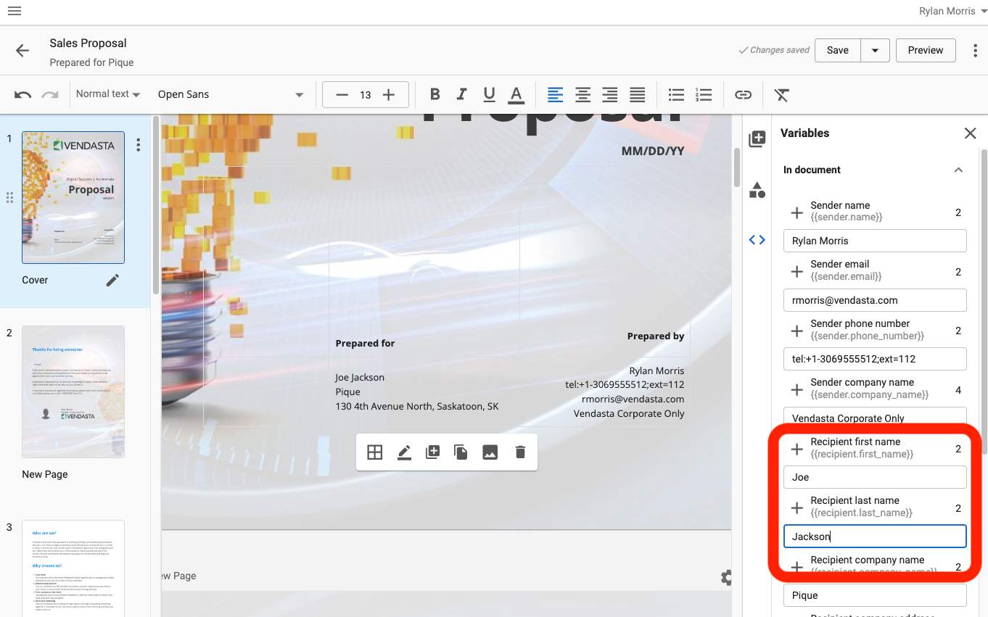Collapse the In document section
Screen dimensions: 988x617
[958, 170]
